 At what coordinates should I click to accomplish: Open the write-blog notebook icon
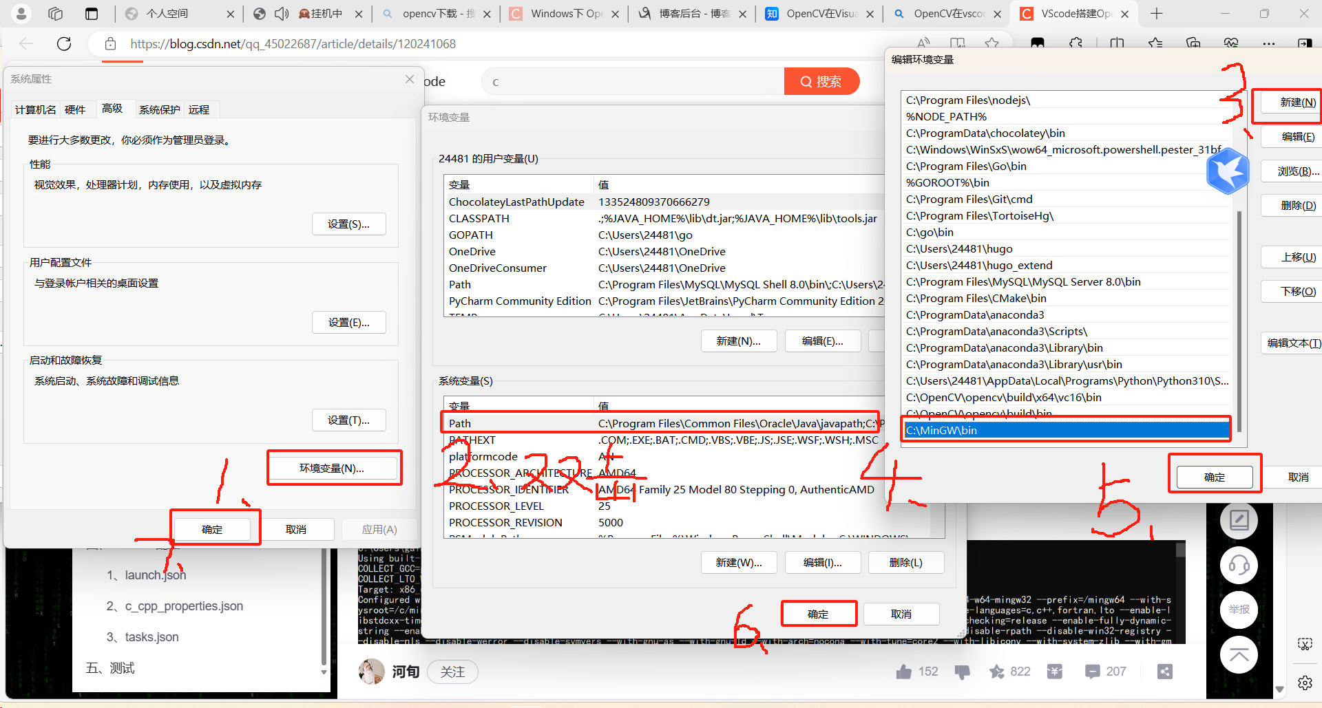[x=1239, y=520]
